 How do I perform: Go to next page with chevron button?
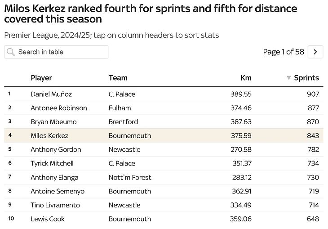click(x=315, y=52)
